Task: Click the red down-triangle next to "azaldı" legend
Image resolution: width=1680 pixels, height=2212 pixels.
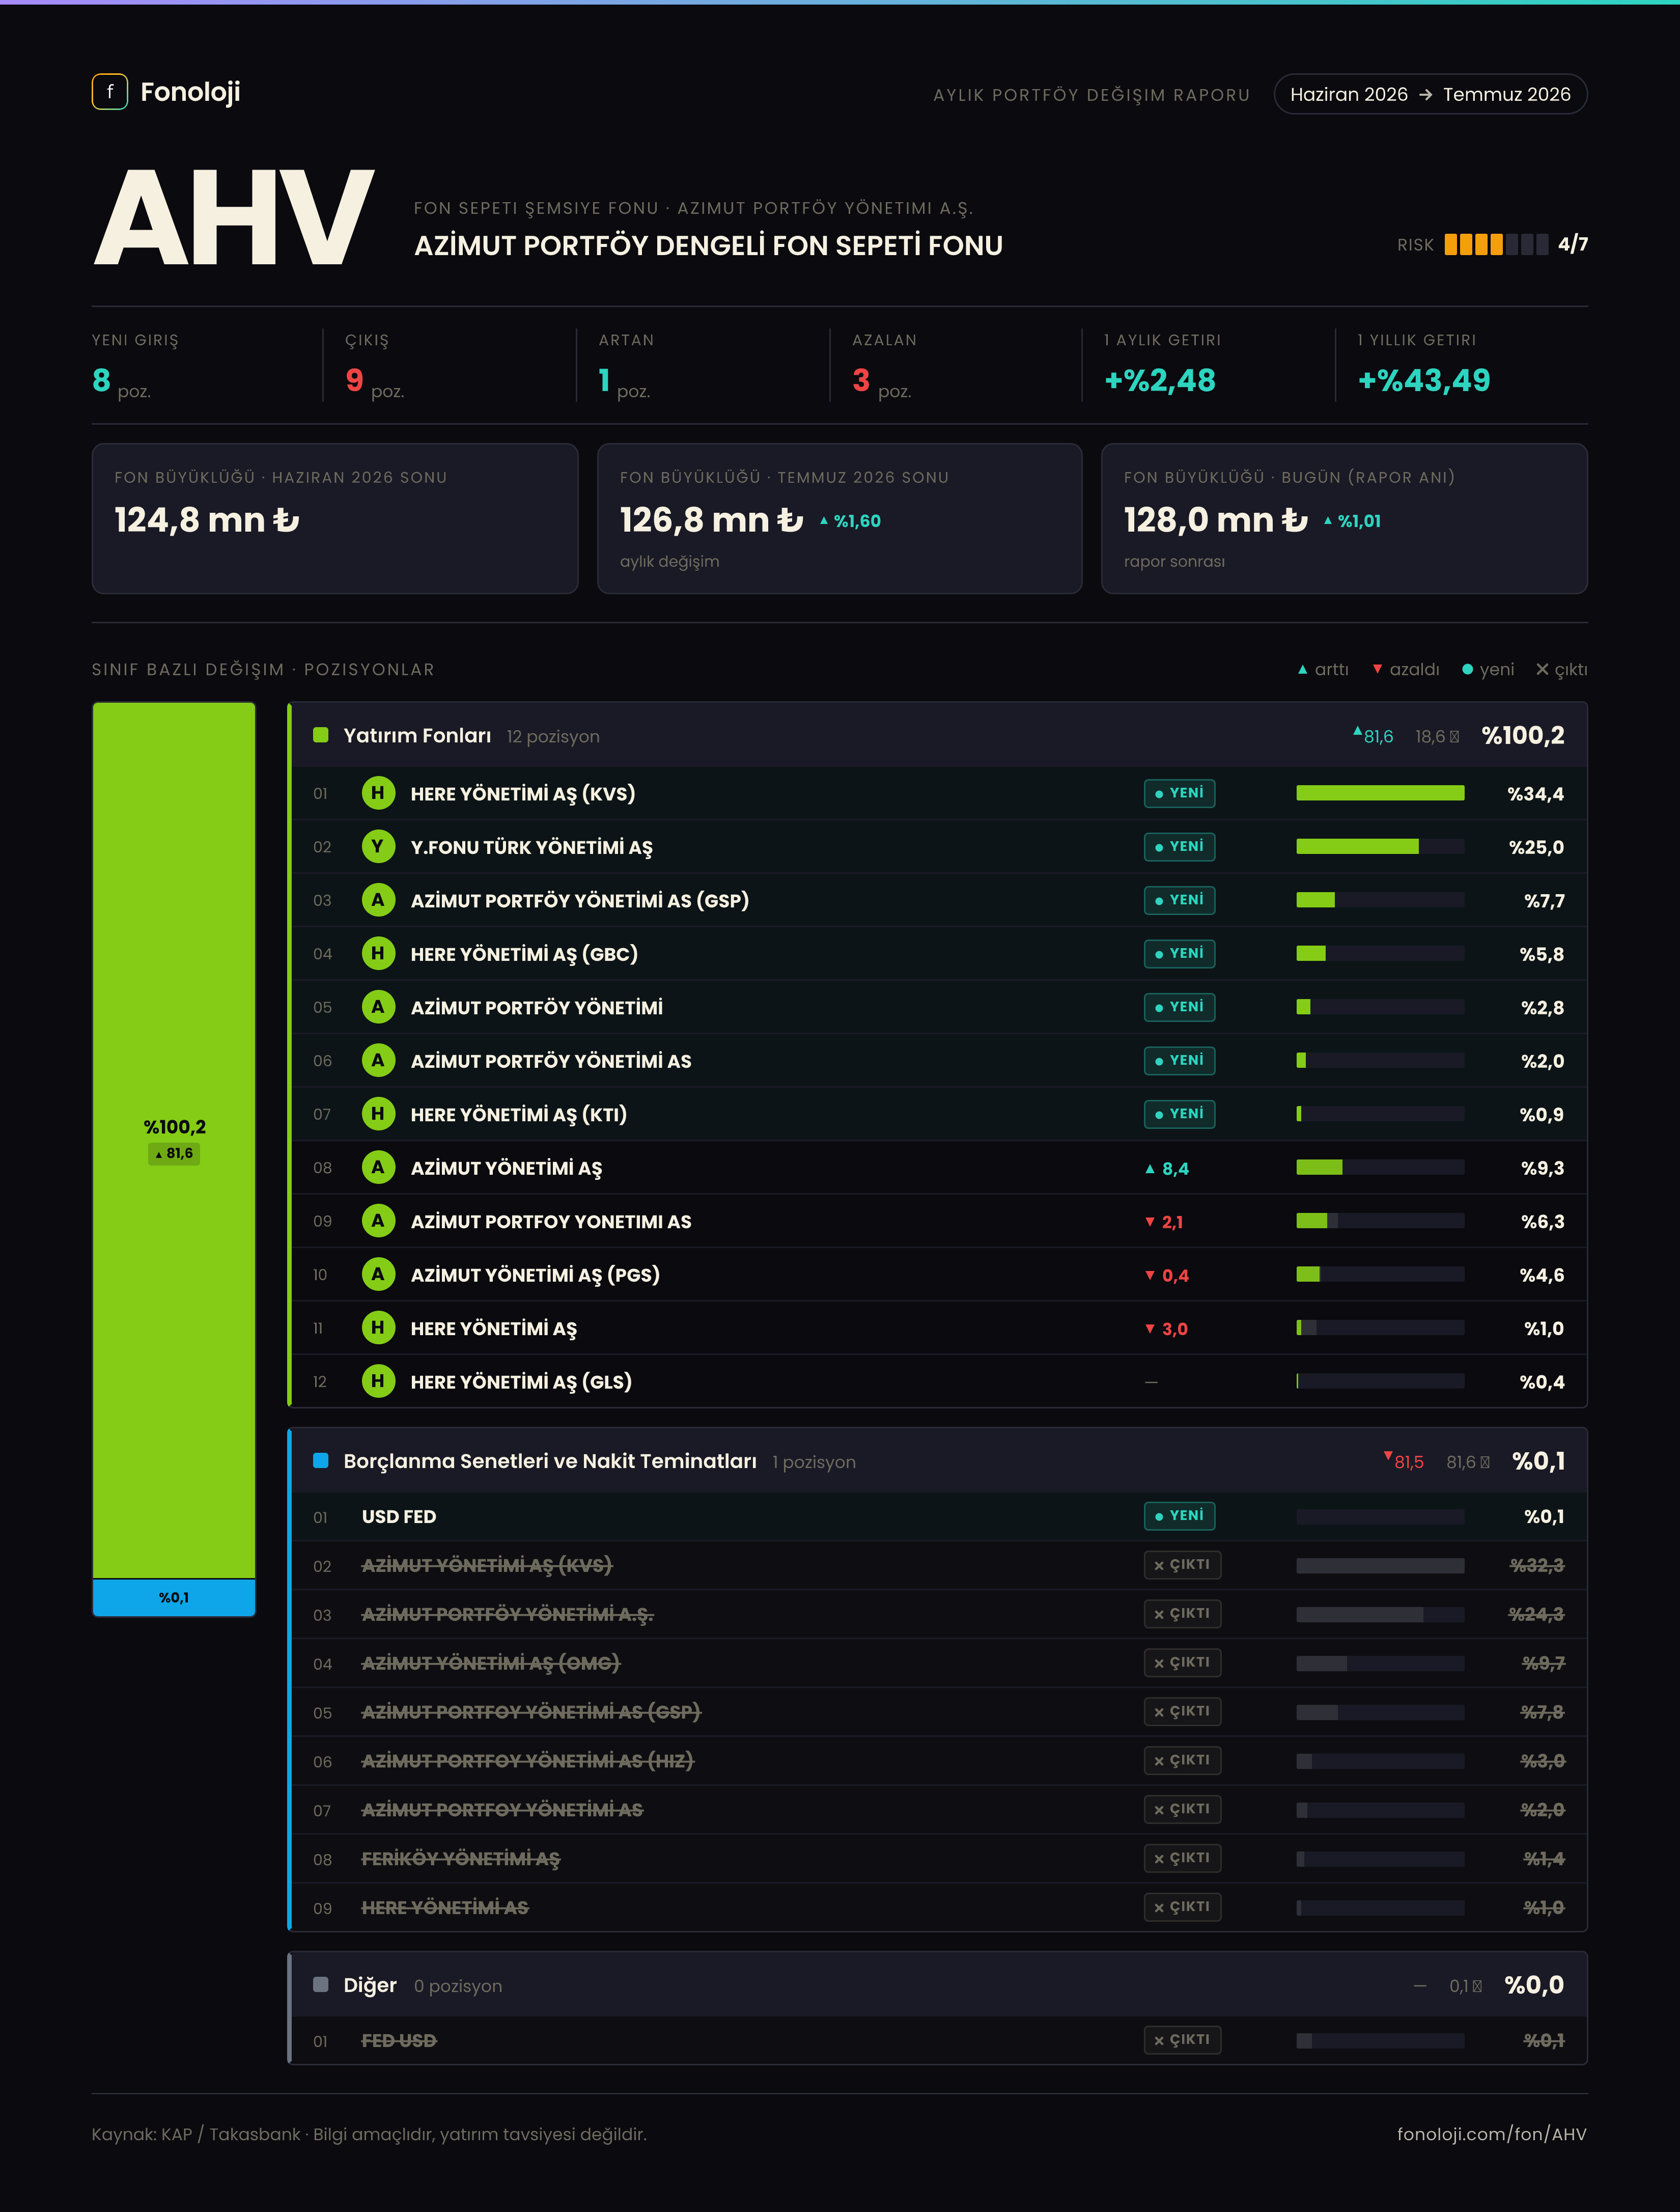Action: click(1377, 669)
